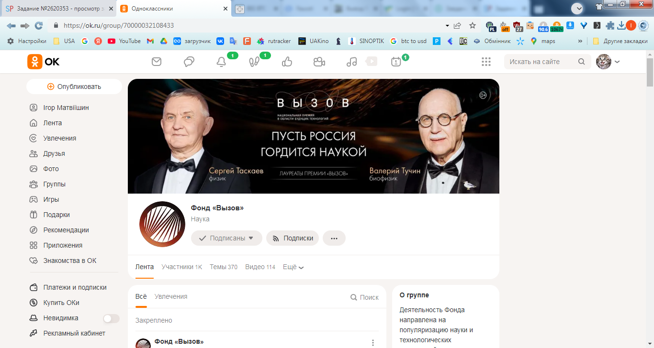Image resolution: width=654 pixels, height=348 pixels.
Task: Open Music note icon
Action: 352,62
